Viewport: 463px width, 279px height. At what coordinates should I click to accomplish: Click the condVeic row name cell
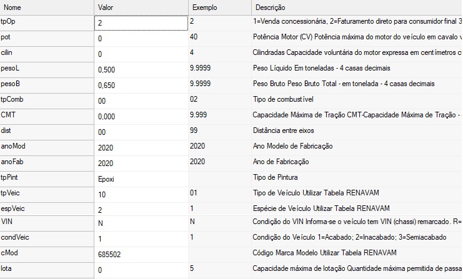[47, 238]
